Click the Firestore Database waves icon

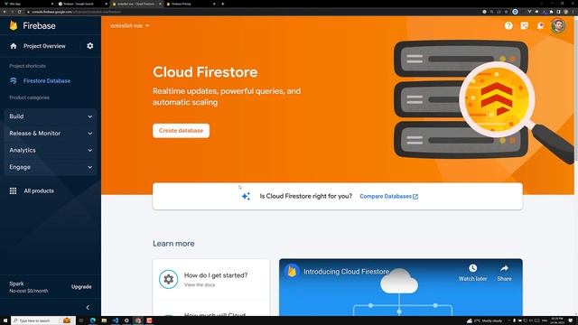[x=14, y=80]
